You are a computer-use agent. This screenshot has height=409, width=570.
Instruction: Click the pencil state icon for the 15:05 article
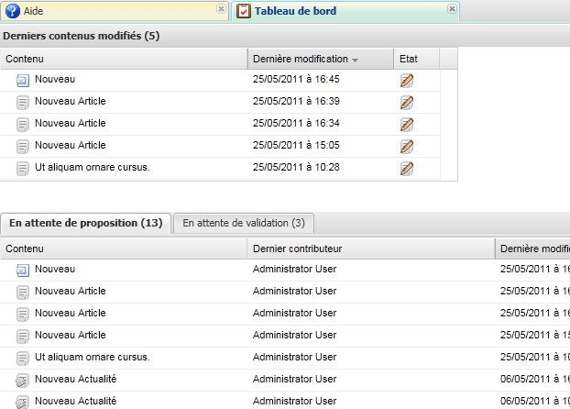(407, 146)
